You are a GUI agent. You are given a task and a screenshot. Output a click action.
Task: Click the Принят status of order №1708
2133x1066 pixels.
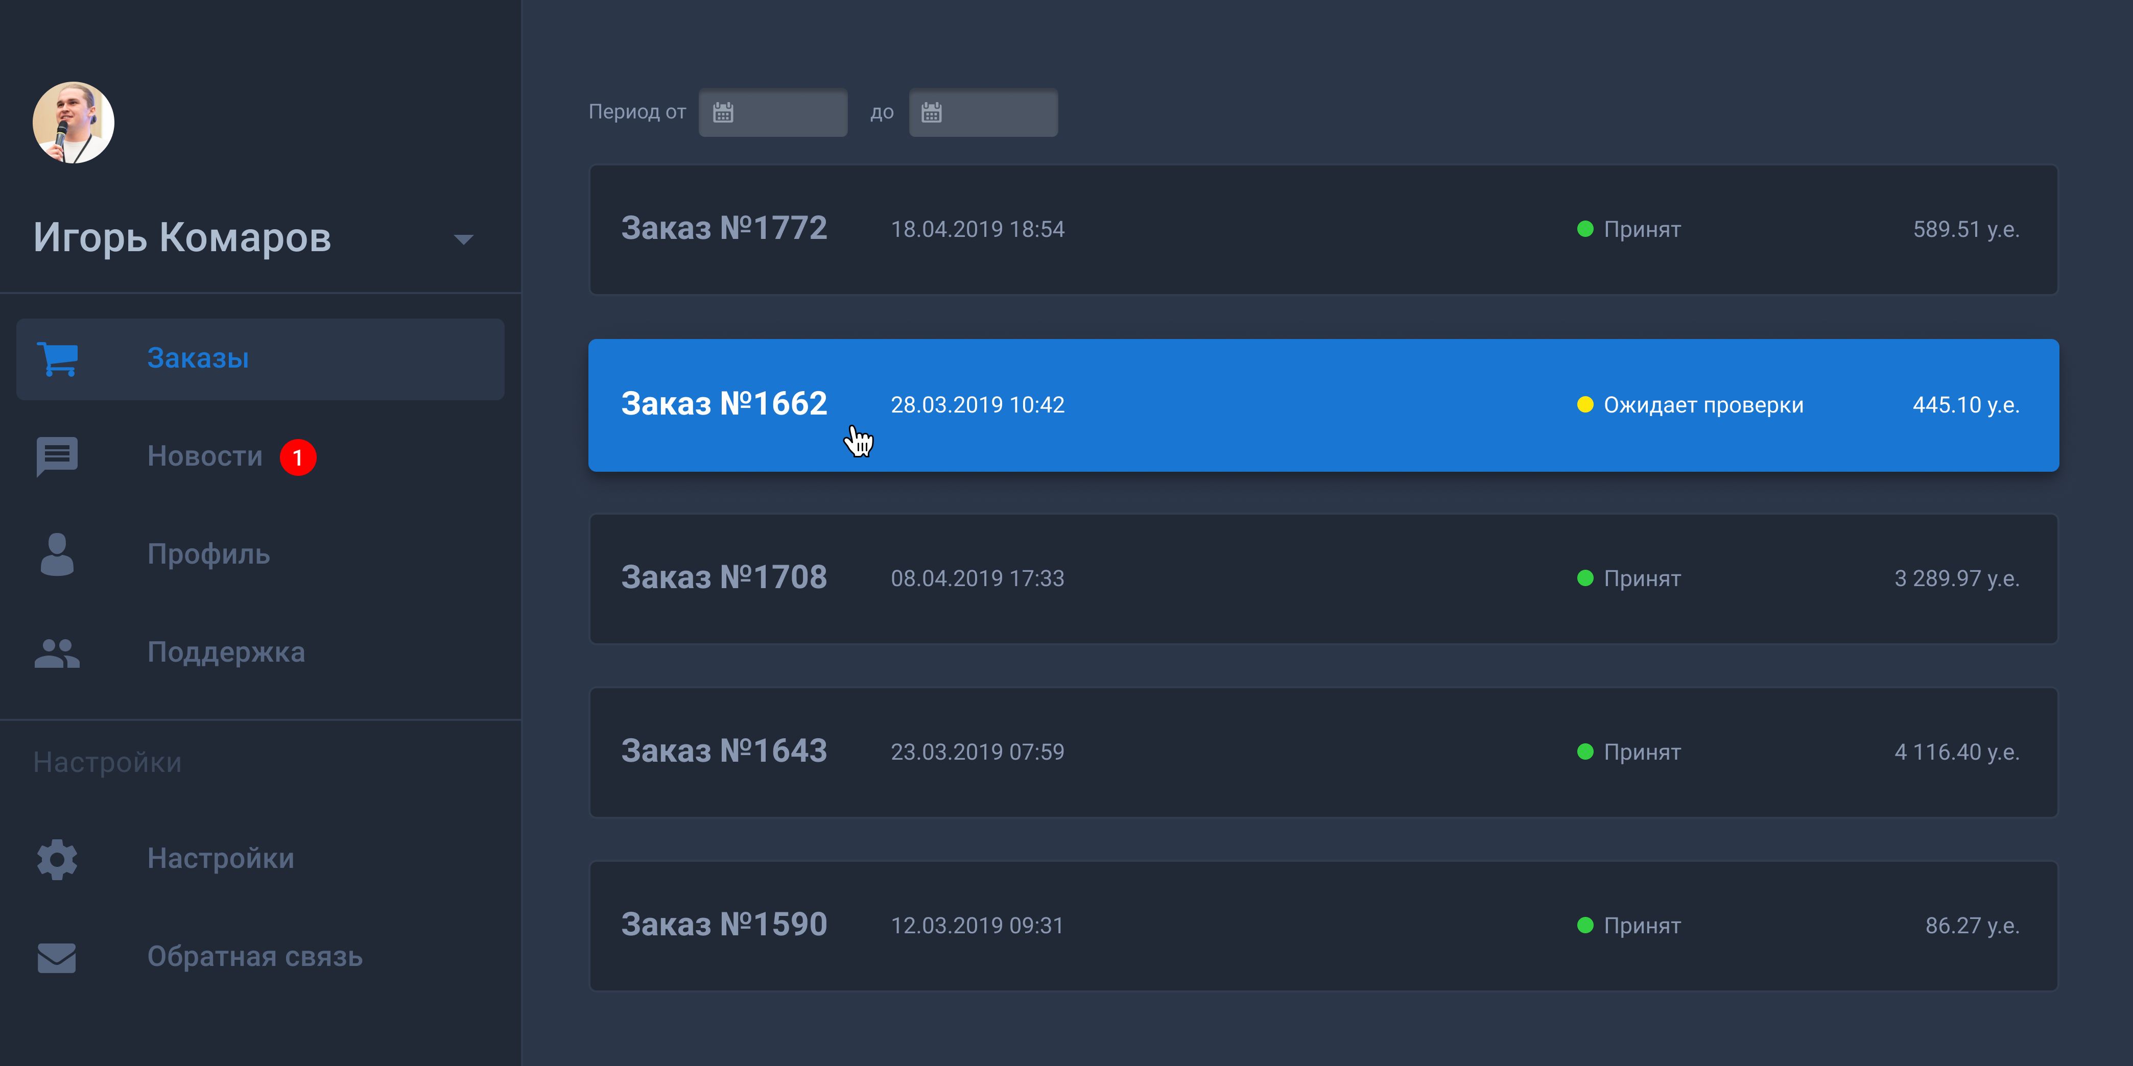pyautogui.click(x=1642, y=578)
